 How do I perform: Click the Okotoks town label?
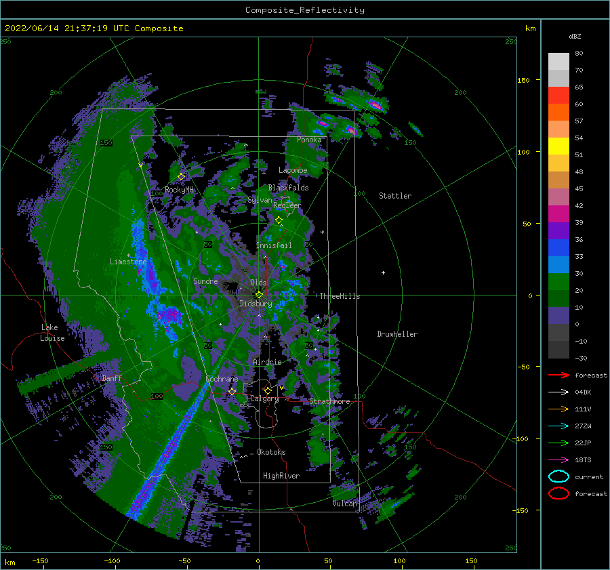tap(271, 452)
